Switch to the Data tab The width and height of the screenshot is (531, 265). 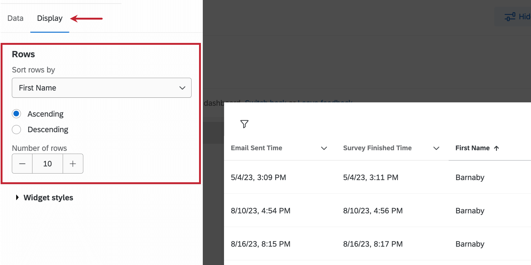point(15,18)
